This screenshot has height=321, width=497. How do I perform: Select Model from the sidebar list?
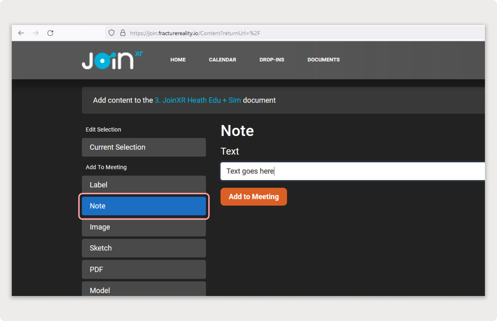point(144,290)
